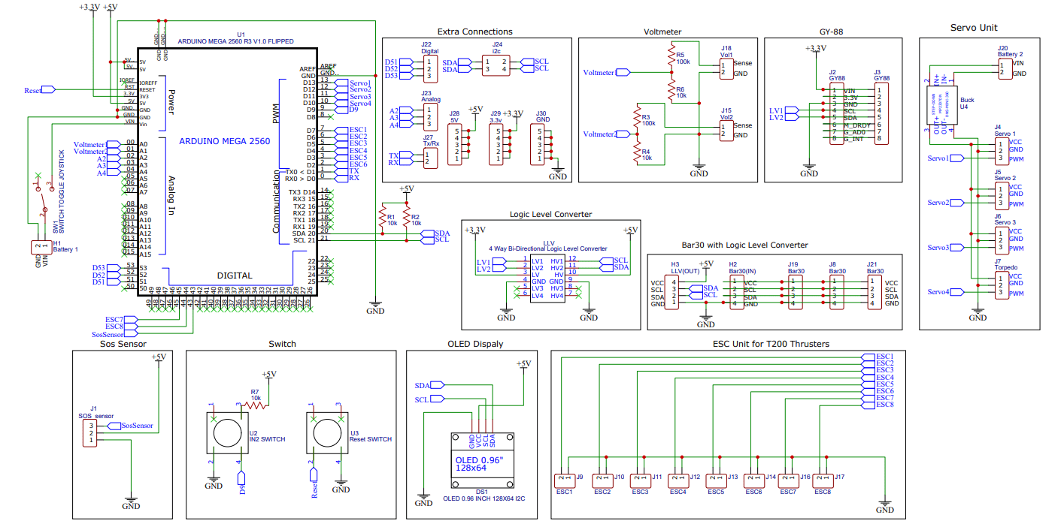Select the J23 Analog header
Image resolution: width=1064 pixels, height=527 pixels.
click(429, 117)
